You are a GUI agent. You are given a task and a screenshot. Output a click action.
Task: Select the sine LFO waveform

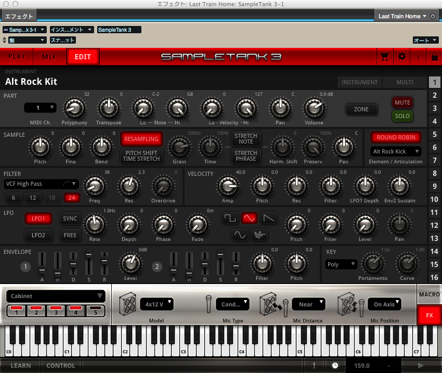tap(240, 235)
